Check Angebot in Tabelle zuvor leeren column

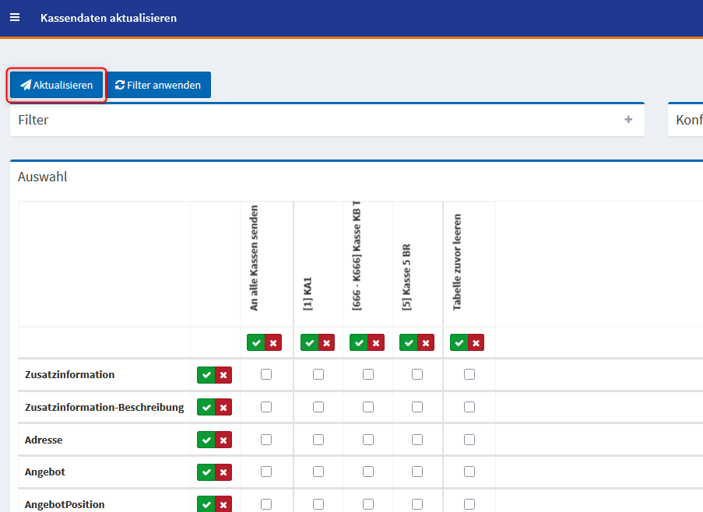click(469, 472)
